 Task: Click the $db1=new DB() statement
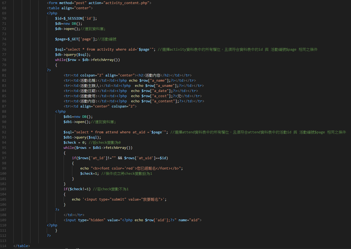tap(78, 116)
